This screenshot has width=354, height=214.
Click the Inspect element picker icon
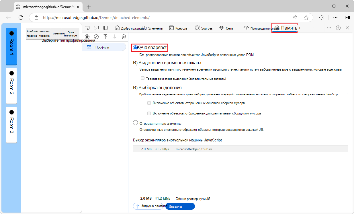[87, 28]
